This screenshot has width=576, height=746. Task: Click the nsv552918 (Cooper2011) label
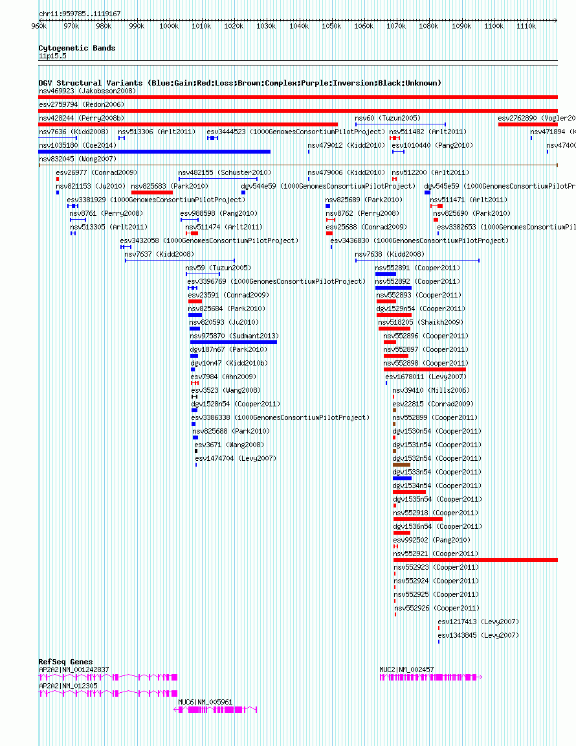pyautogui.click(x=436, y=513)
